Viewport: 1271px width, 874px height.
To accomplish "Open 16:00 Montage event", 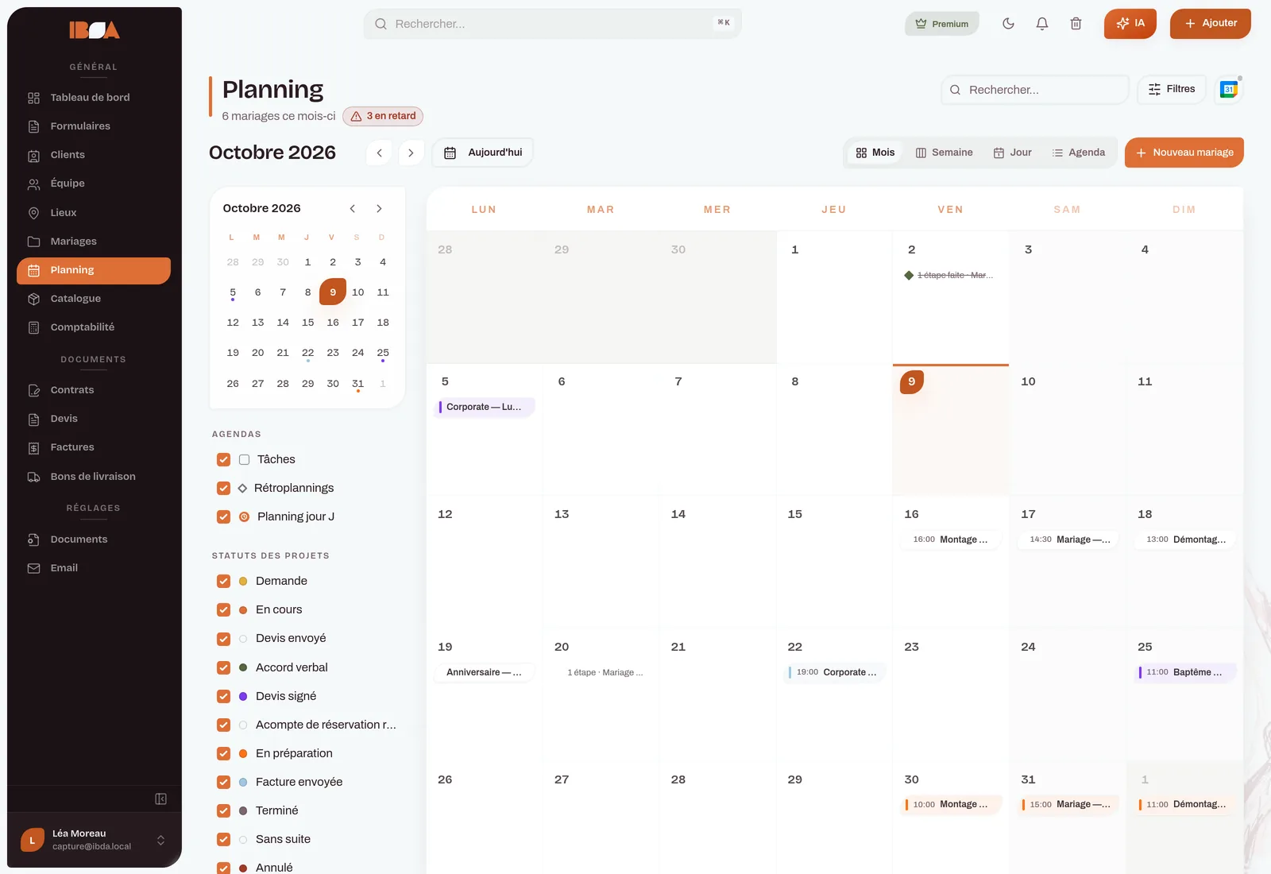I will pos(951,539).
